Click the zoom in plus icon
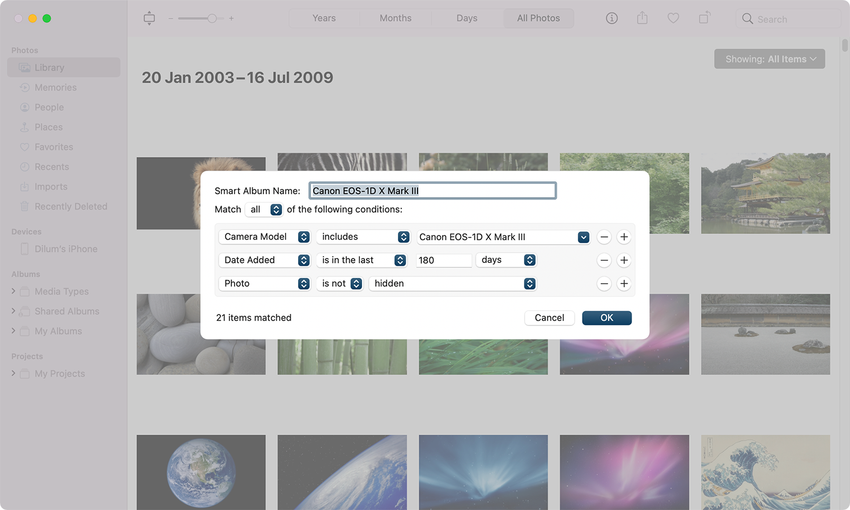850x510 pixels. point(231,19)
